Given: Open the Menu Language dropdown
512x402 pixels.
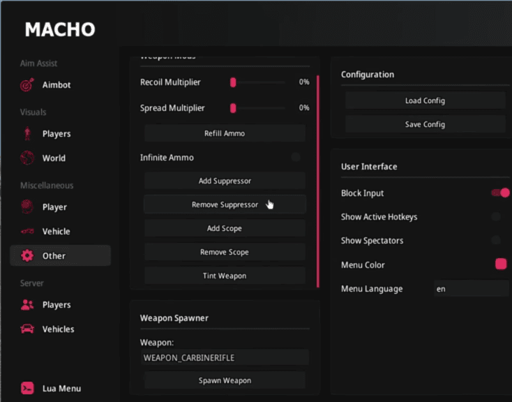Looking at the screenshot, I should point(470,289).
